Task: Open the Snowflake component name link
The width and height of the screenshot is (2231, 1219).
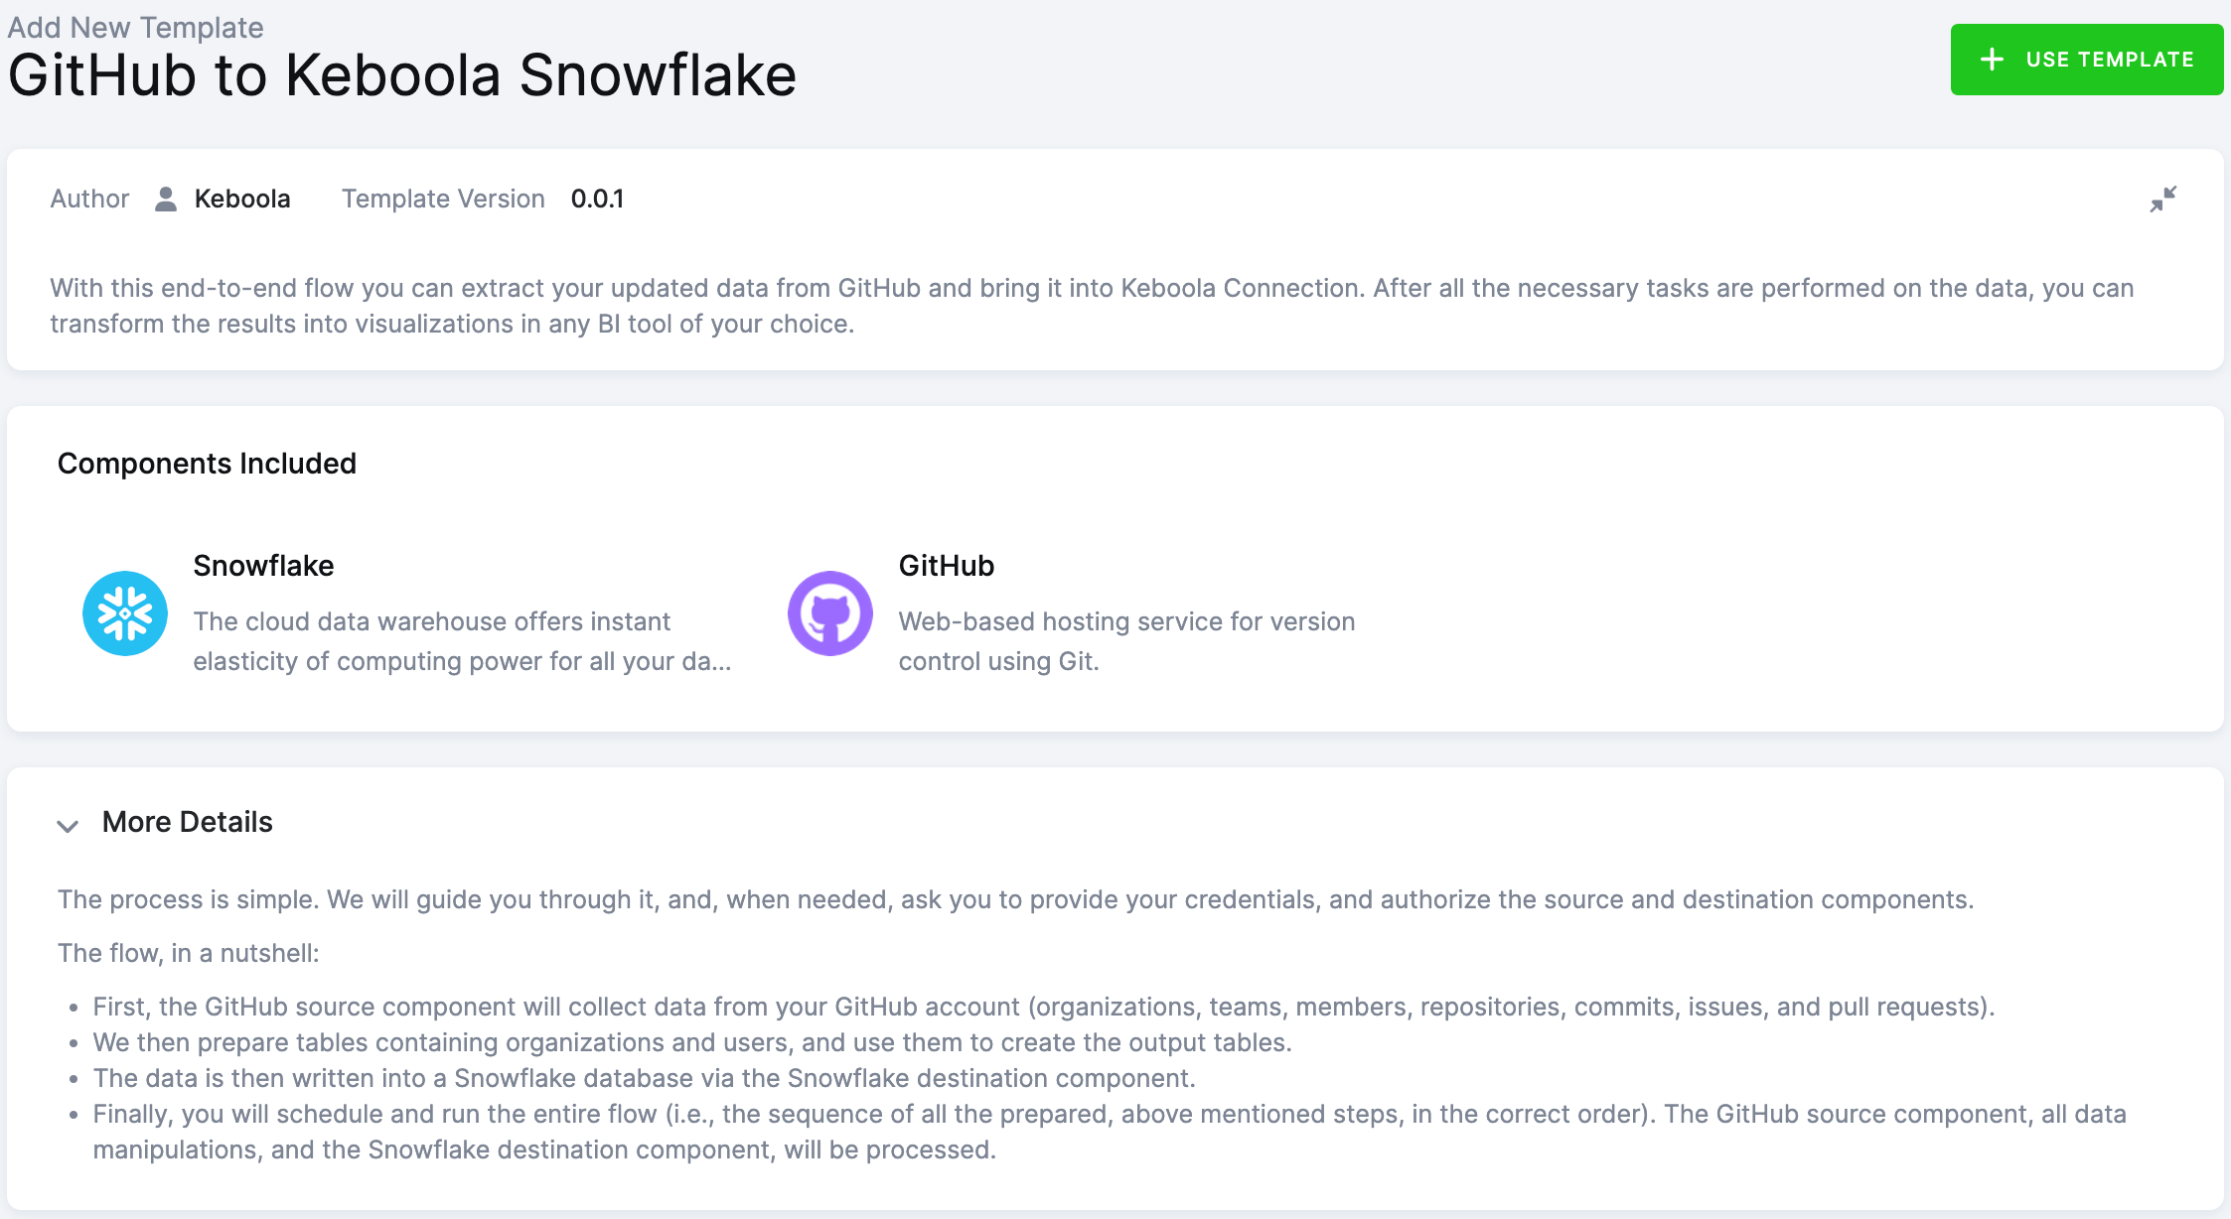Action: pos(263,566)
